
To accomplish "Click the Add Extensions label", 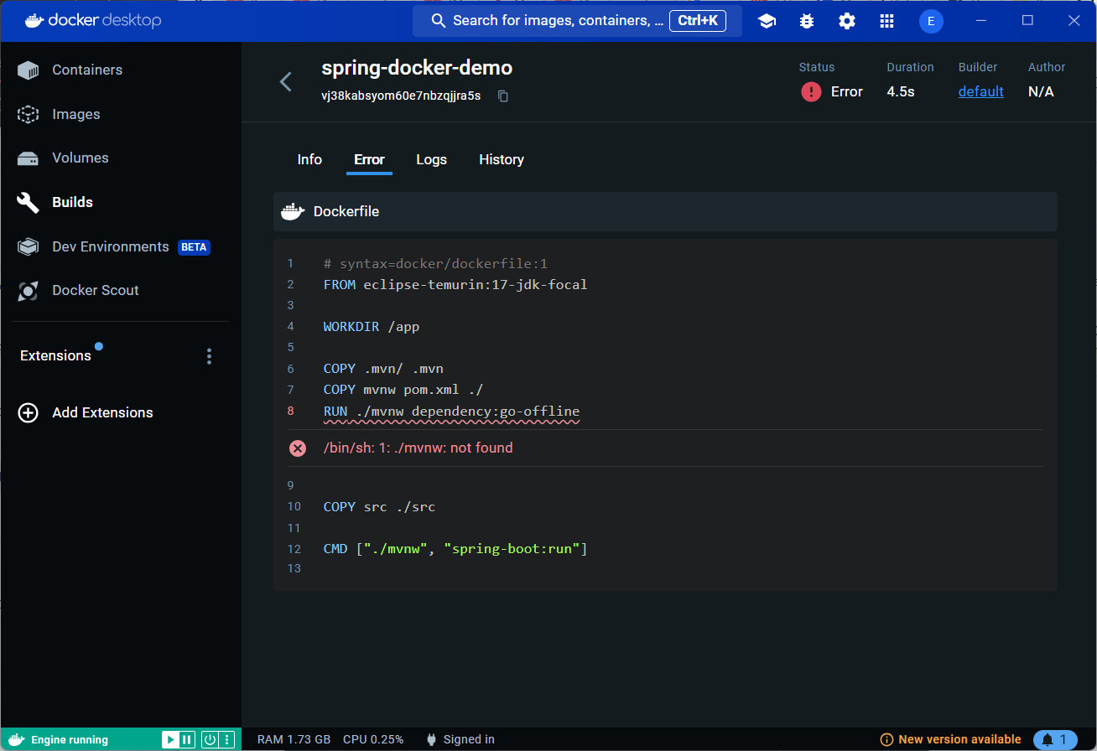I will tap(102, 412).
